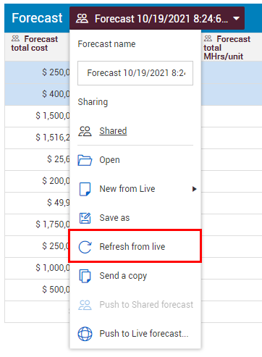This screenshot has width=262, height=357.
Task: Click the Push to Shared forecast people icon
Action: pyautogui.click(x=85, y=305)
